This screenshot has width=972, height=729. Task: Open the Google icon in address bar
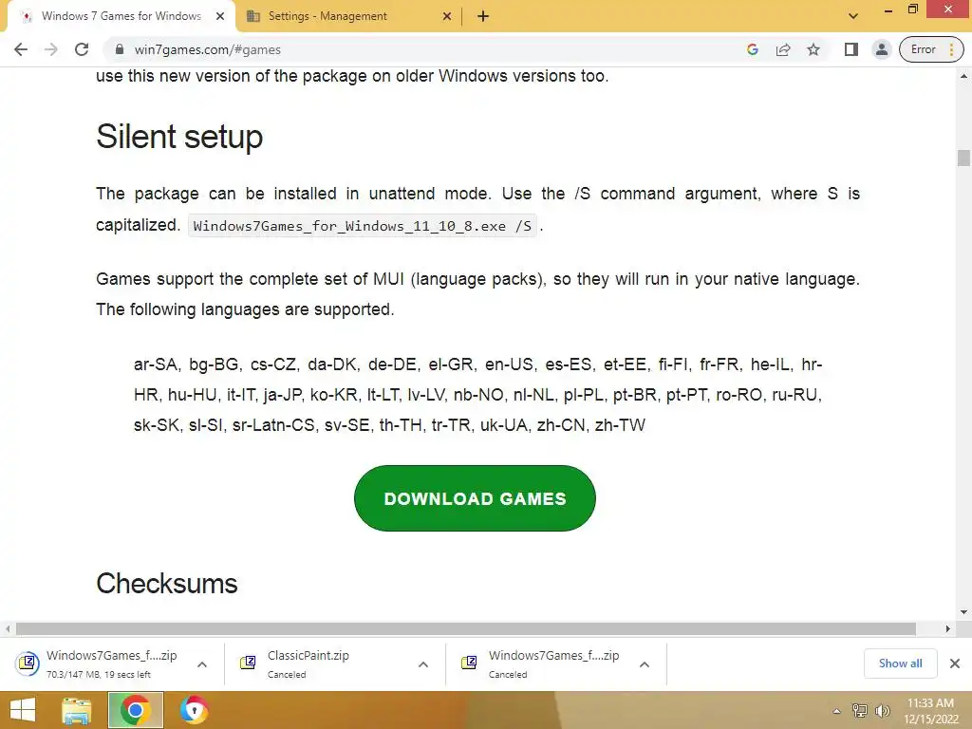tap(753, 49)
